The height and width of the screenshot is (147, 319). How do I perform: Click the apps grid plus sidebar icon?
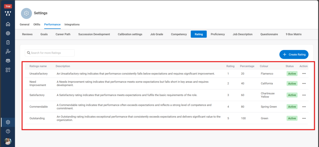click(x=8, y=70)
